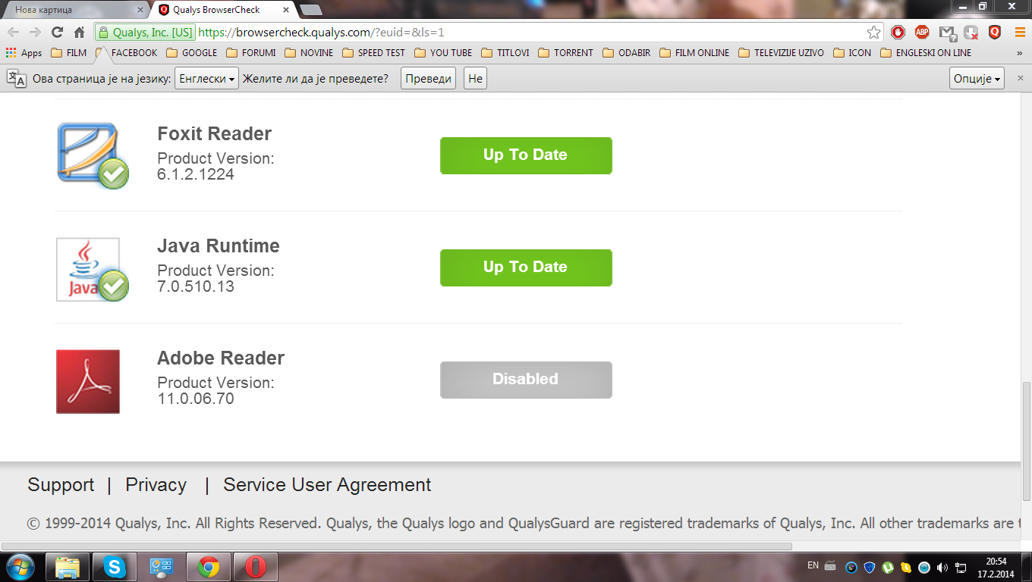
Task: Click the vertical page scrollbar thumb
Action: point(1027,440)
